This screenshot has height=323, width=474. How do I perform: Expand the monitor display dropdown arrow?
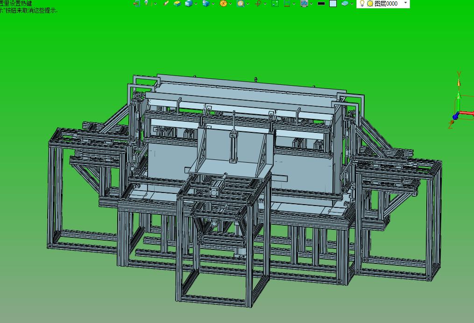pyautogui.click(x=311, y=4)
